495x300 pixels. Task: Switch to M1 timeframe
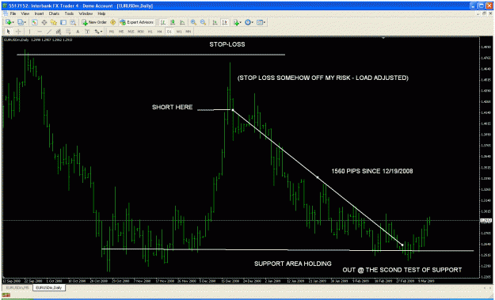[112, 31]
